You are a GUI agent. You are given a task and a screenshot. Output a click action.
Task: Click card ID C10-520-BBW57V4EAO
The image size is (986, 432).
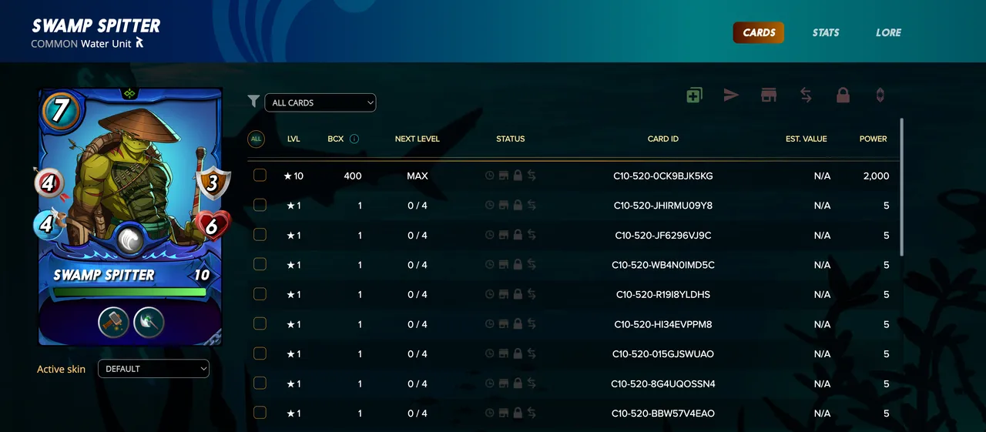click(x=663, y=414)
